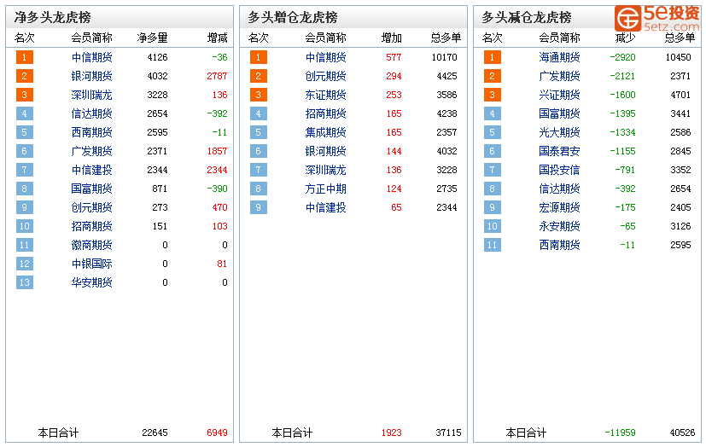Image resolution: width=706 pixels, height=447 pixels.
Task: Select the daily total 1923
Action: [x=392, y=432]
